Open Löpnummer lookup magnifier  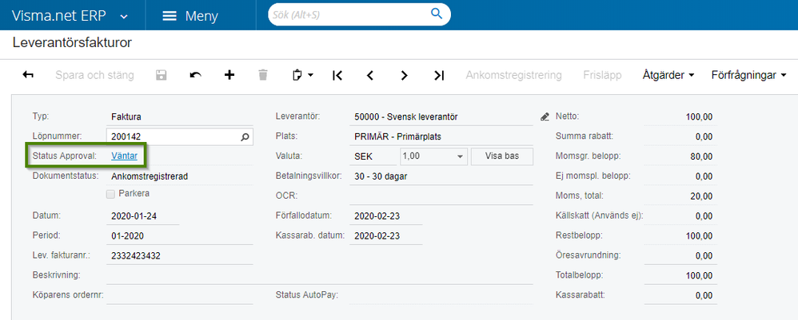coord(245,136)
